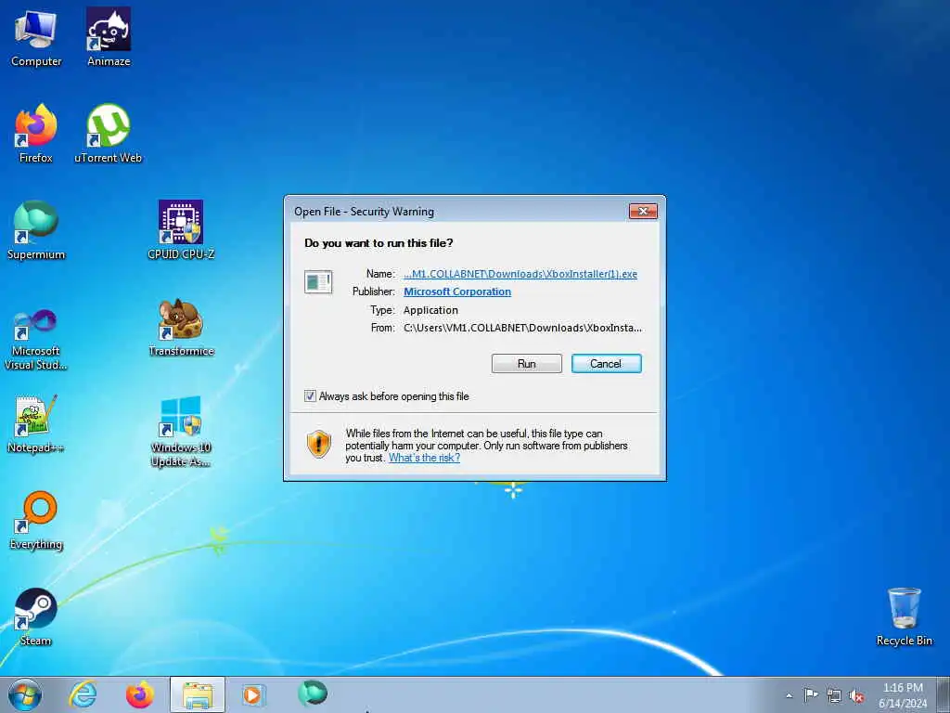Select the uTorrent Web desktop shortcut
Image resolution: width=950 pixels, height=713 pixels.
click(109, 135)
